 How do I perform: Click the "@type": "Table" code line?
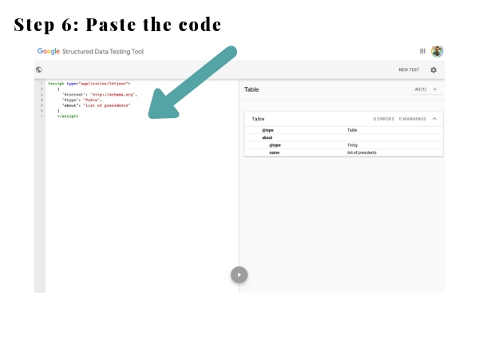(82, 100)
